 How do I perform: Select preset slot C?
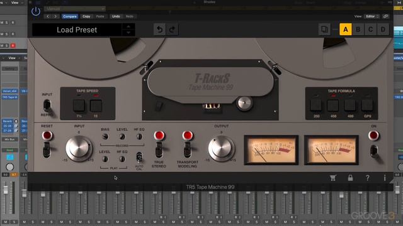(370, 30)
